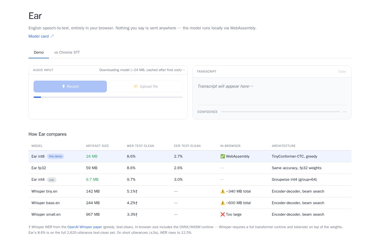This screenshot has height=237, width=380.
Task: Click warning icon beside ~600 MB total
Action: 223,203
